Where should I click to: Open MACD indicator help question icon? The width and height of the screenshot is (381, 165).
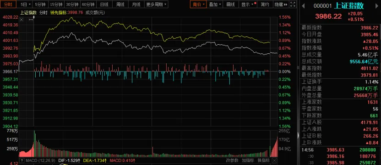pos(22,160)
